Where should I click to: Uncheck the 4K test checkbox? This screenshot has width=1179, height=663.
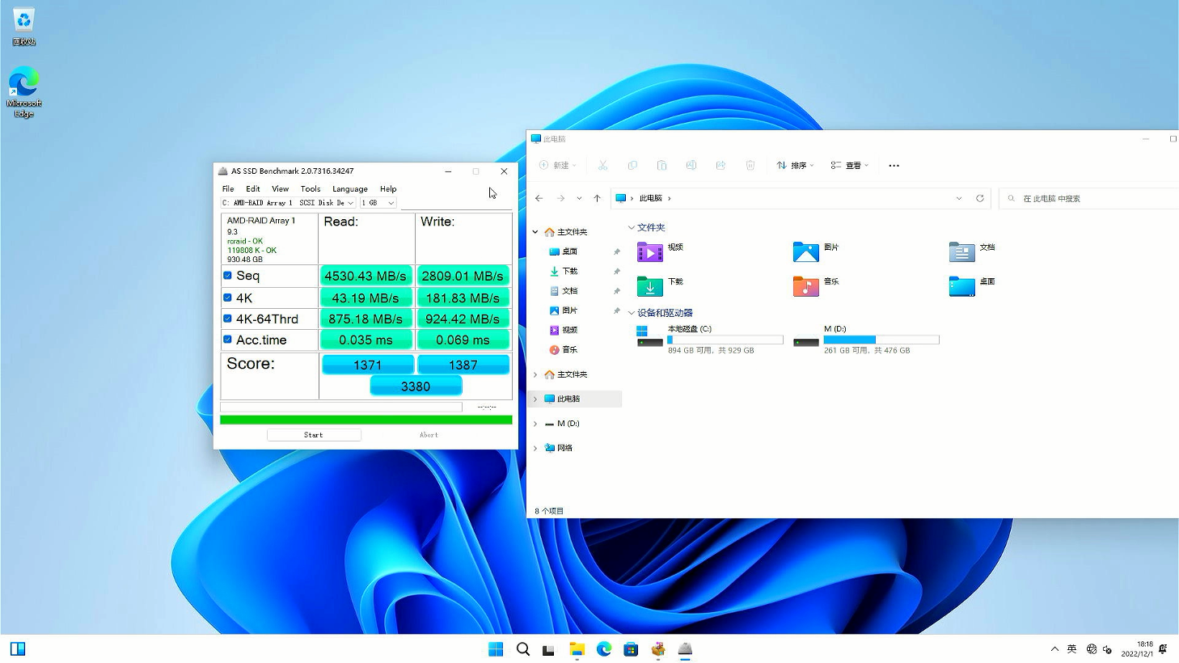(227, 298)
